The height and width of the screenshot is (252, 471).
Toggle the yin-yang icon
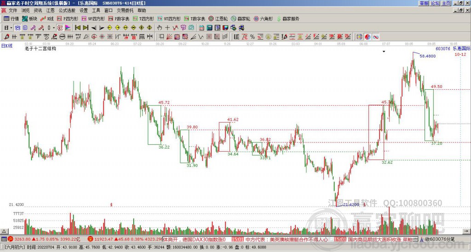tap(368, 37)
